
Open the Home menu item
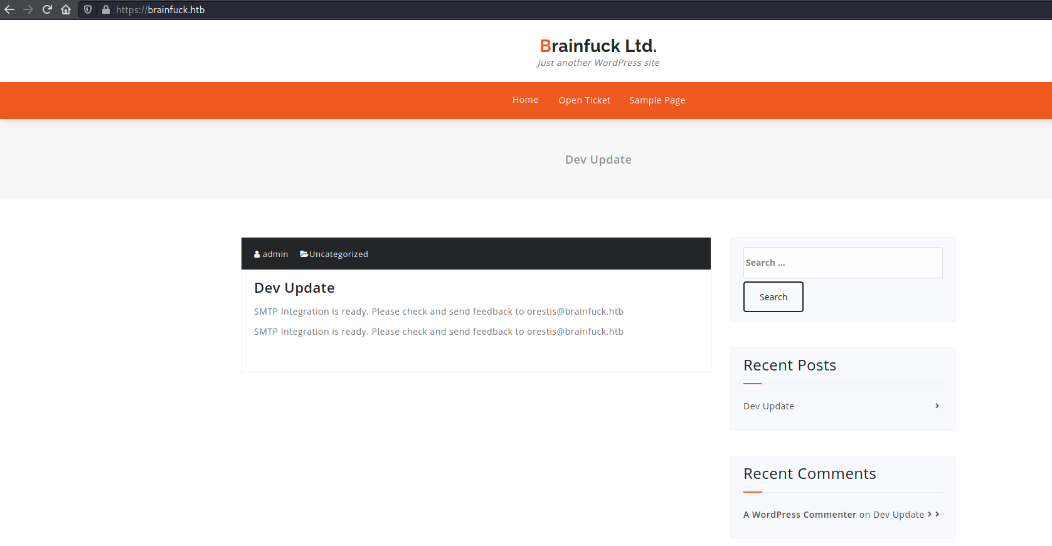tap(525, 100)
